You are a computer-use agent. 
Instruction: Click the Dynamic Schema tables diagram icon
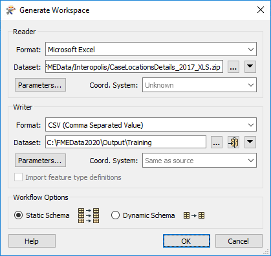coord(194,215)
